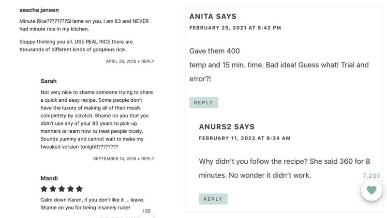Viewport: 387px width, 218px height.
Task: Click the first star in Mandi's rating
Action: coord(45,189)
